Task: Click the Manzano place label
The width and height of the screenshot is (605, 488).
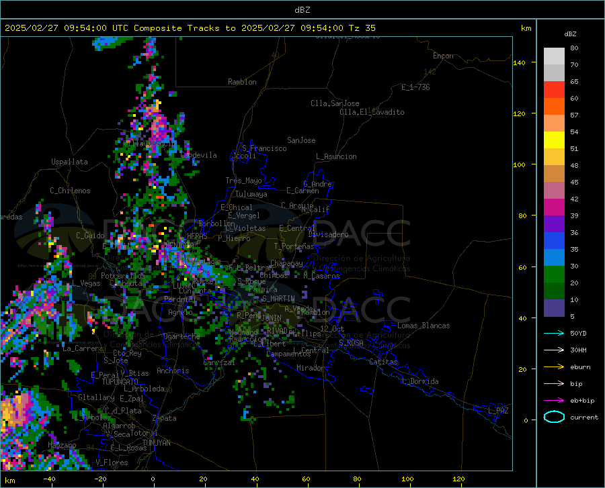Action: (x=62, y=445)
